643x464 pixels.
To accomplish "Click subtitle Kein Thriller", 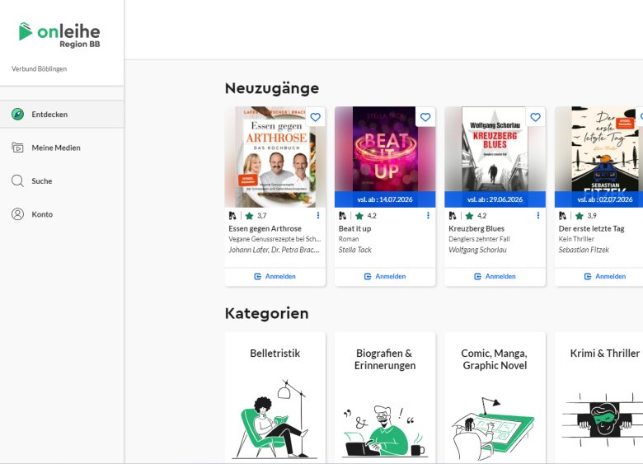I will click(576, 239).
